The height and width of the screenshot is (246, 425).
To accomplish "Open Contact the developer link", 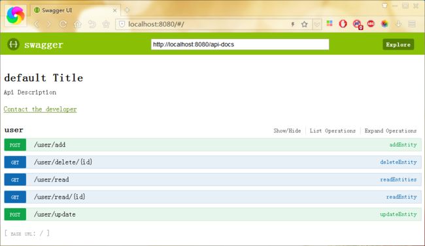I will (x=40, y=110).
